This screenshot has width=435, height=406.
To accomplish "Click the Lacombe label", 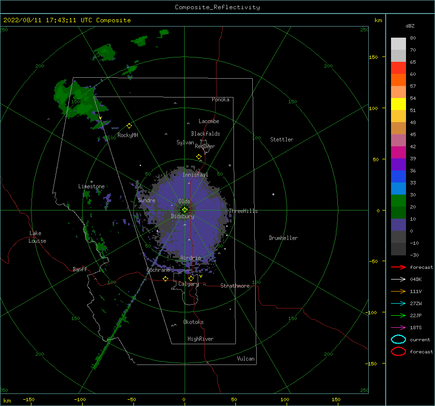I will tap(209, 121).
